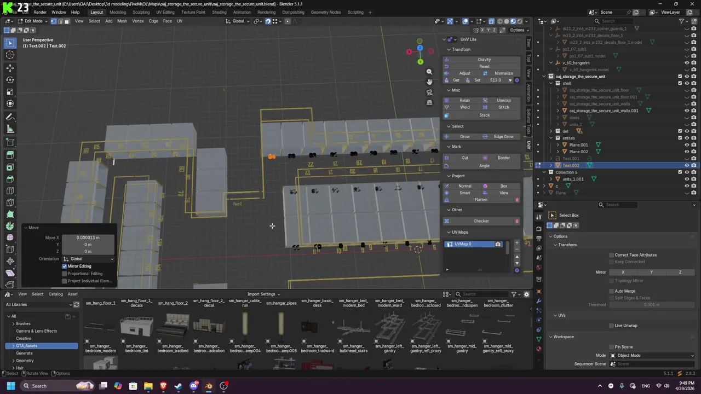
Task: Switch to the UV Editing workspace tab
Action: (165, 12)
